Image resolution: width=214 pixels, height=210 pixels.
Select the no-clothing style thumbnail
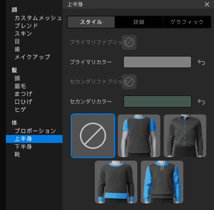click(93, 136)
